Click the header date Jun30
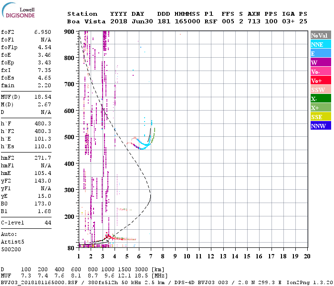The width and height of the screenshot is (334, 286). 142,21
